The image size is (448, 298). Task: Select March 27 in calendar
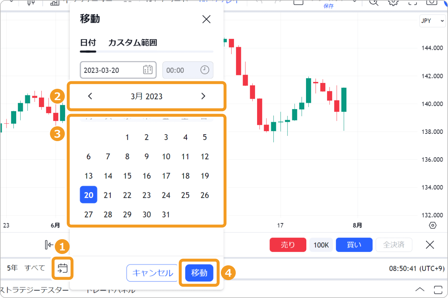pyautogui.click(x=89, y=215)
